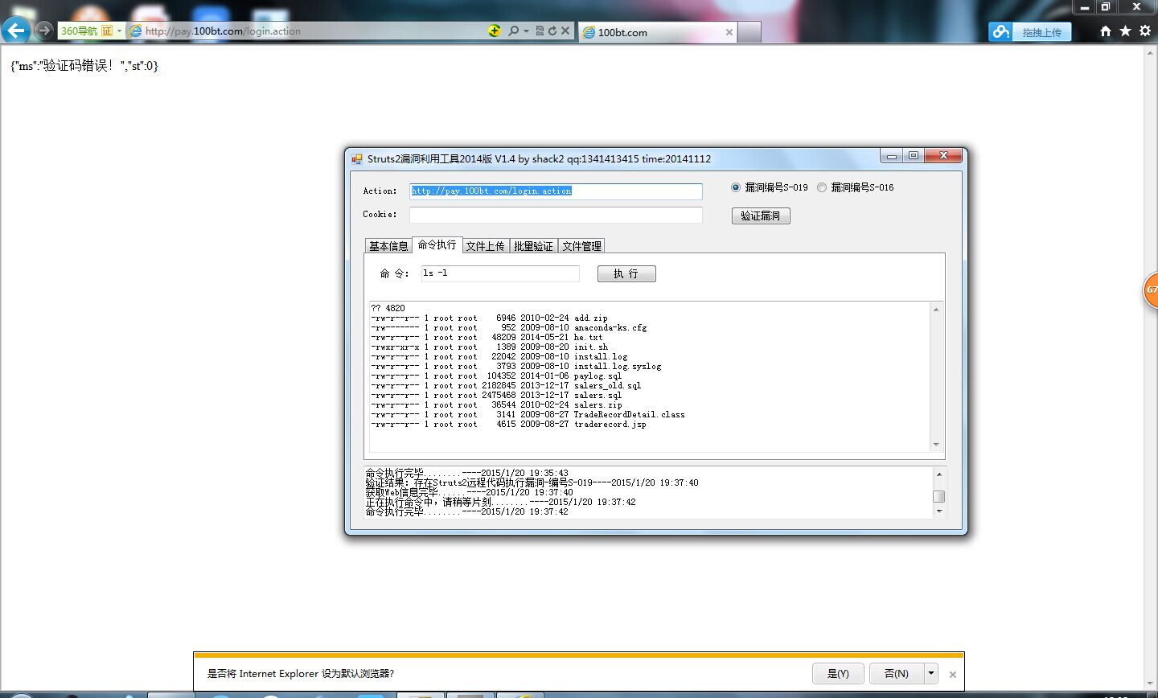The height and width of the screenshot is (698, 1158).
Task: Click the JSON response text on page
Action: coord(84,66)
